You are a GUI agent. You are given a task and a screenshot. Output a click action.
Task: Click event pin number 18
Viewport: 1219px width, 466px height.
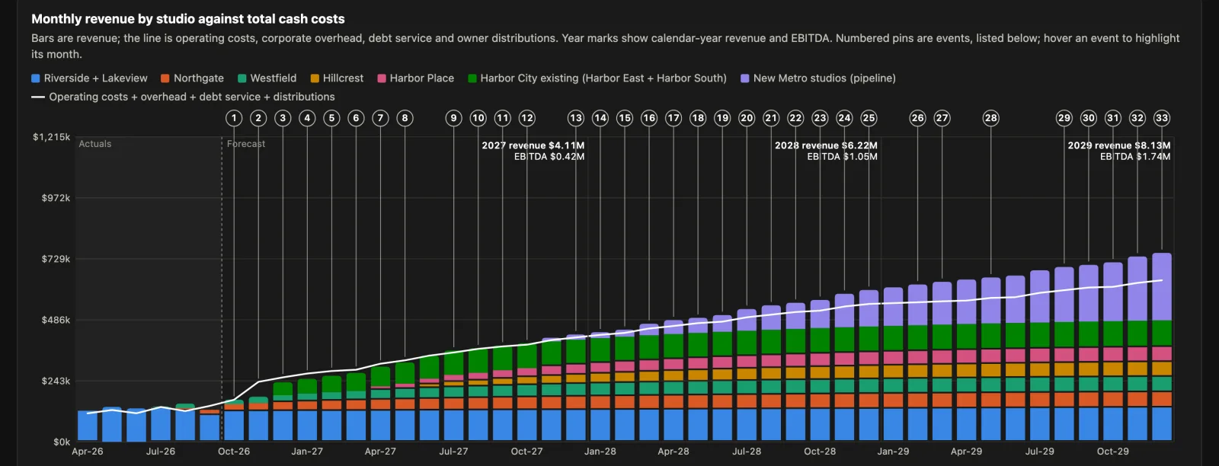698,118
